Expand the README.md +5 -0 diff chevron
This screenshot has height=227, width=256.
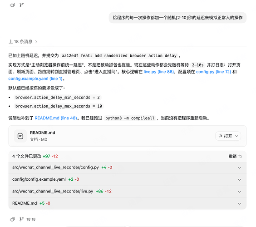click(240, 203)
